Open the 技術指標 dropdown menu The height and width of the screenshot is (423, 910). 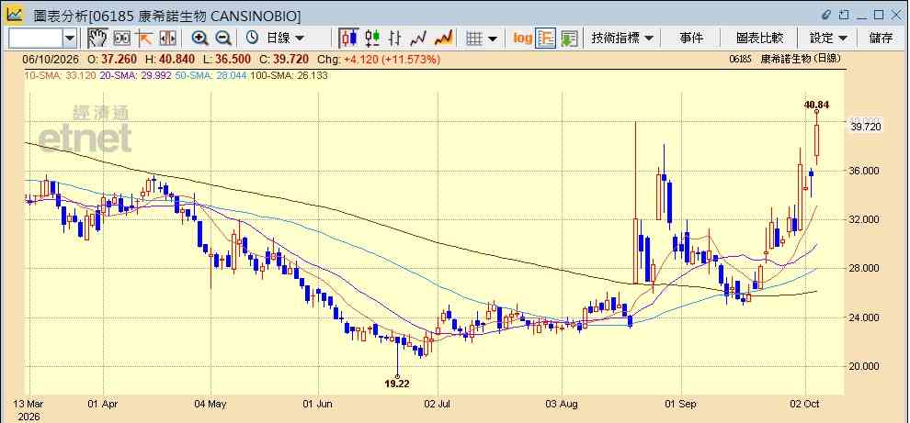(x=622, y=39)
